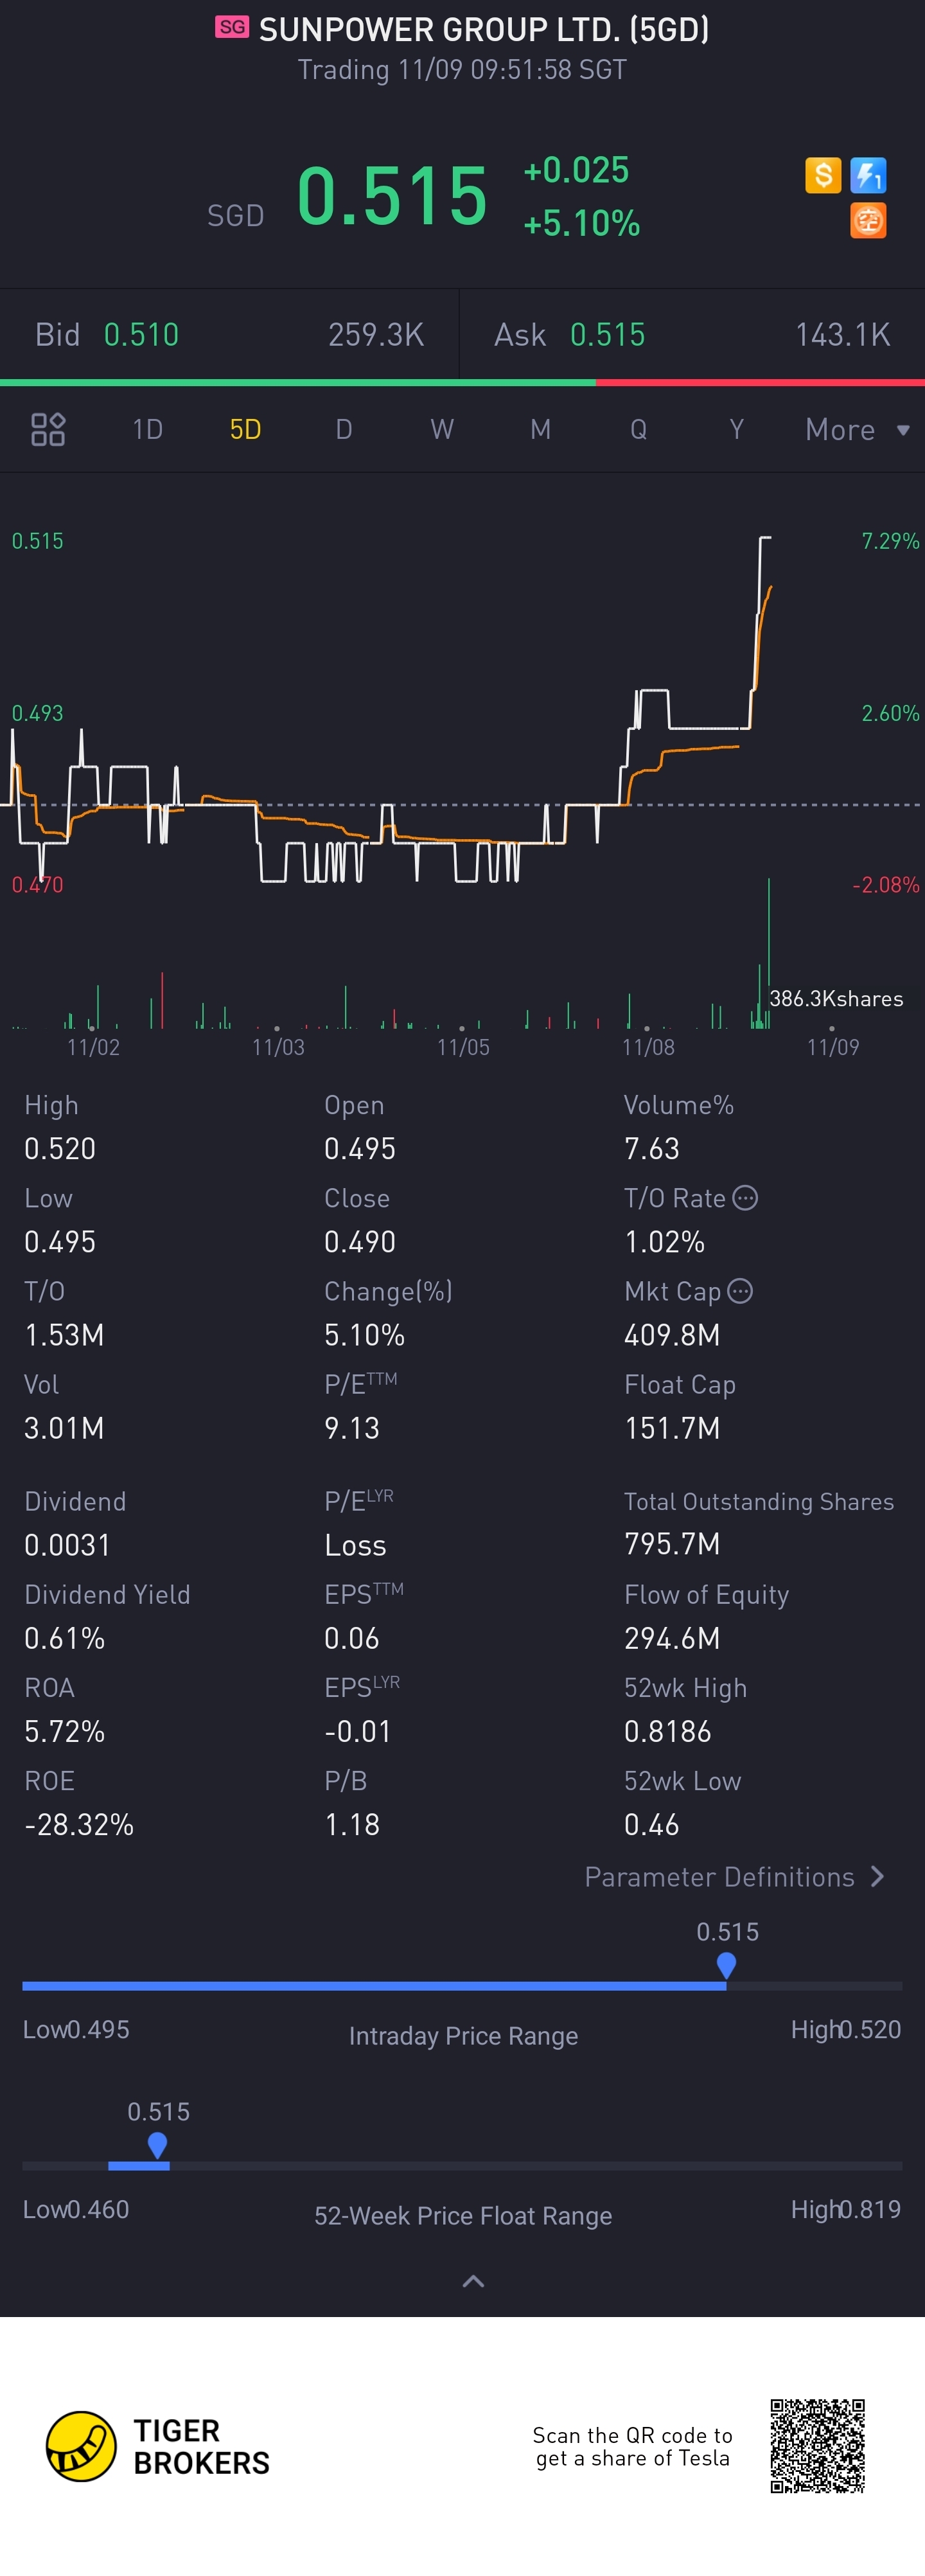This screenshot has height=2576, width=925.
Task: Tap the 386.3Kshares volume label
Action: [836, 998]
